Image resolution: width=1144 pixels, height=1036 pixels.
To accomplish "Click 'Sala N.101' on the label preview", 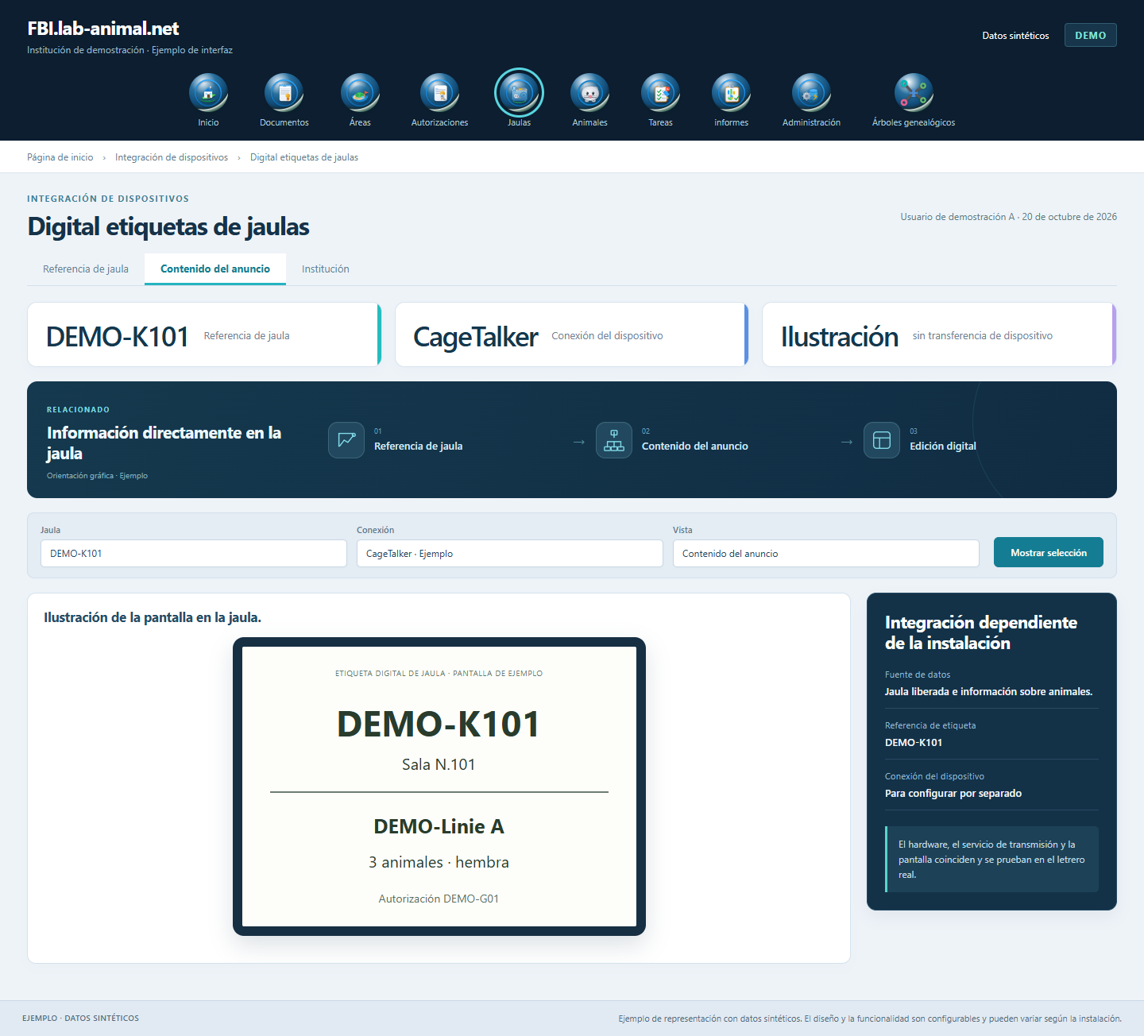I will coord(439,764).
